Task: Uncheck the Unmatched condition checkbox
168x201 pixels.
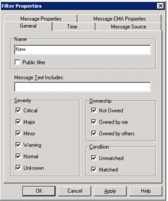Action: pyautogui.click(x=94, y=158)
